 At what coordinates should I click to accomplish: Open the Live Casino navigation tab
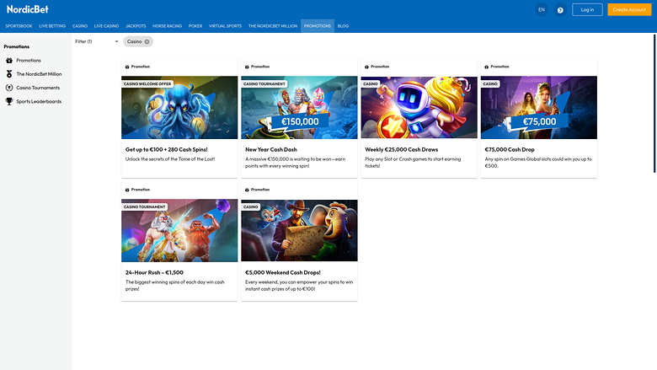pyautogui.click(x=106, y=26)
